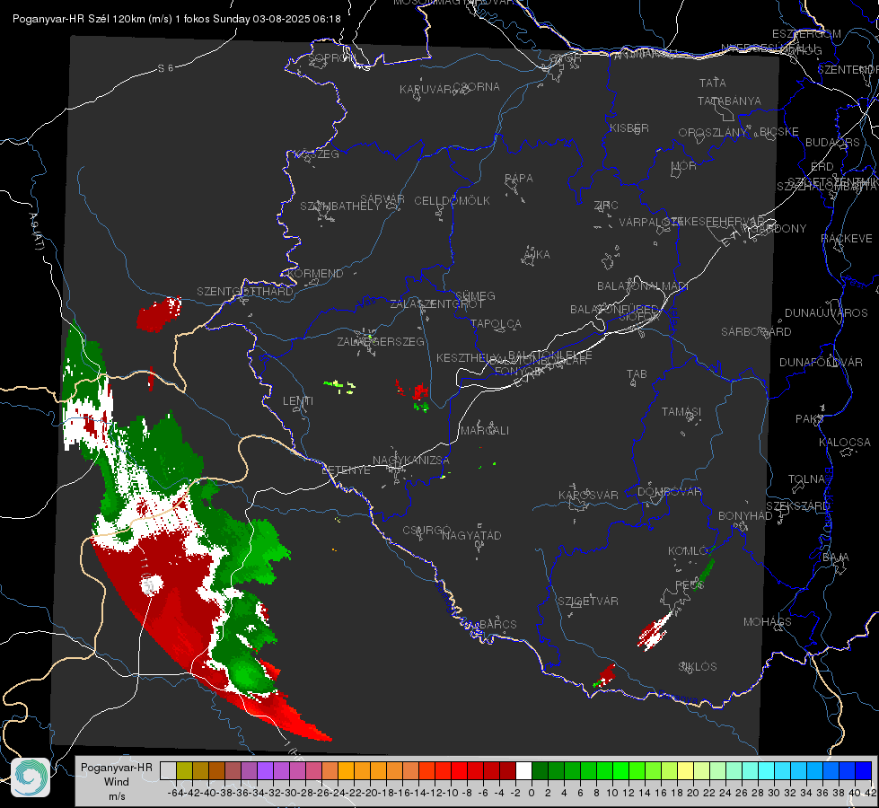The image size is (879, 808).
Task: Click the 'Poganyvar-HR Wind m/s' legend title
Action: [116, 782]
